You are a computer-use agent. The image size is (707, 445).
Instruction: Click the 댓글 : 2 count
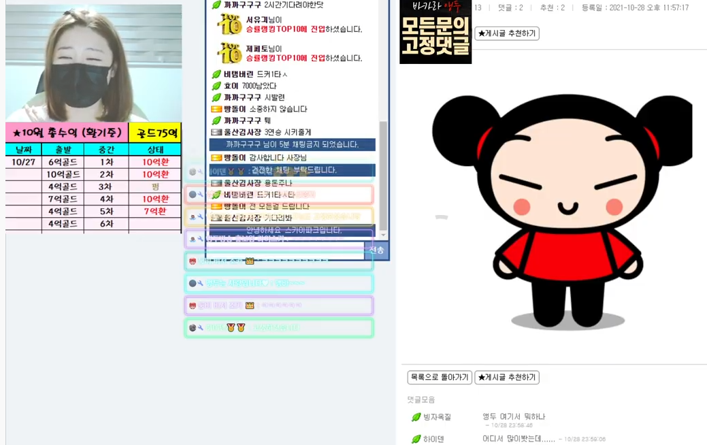tap(510, 7)
